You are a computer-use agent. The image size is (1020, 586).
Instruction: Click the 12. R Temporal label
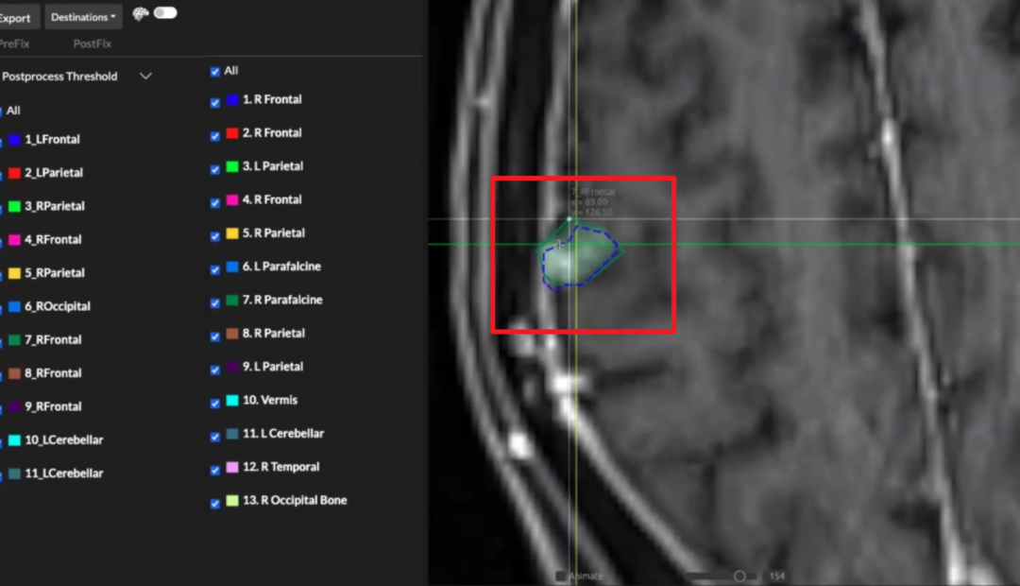[x=281, y=467]
